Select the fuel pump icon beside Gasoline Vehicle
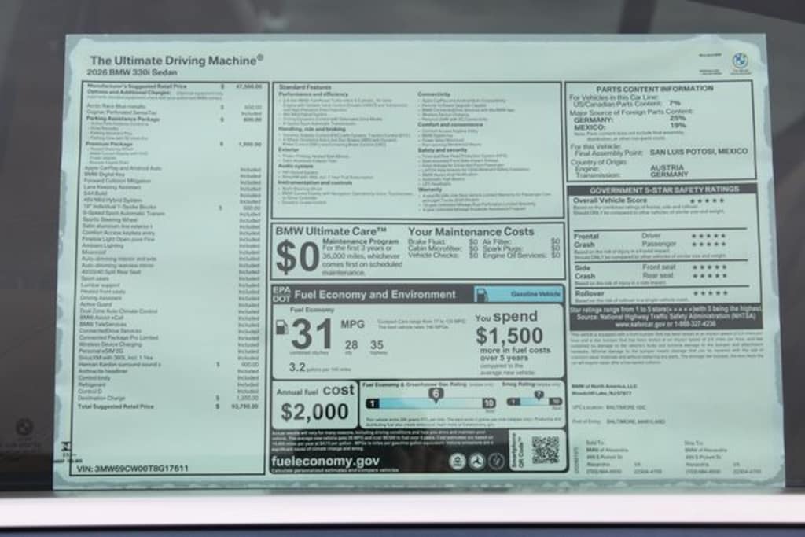This screenshot has width=805, height=537. click(x=483, y=295)
